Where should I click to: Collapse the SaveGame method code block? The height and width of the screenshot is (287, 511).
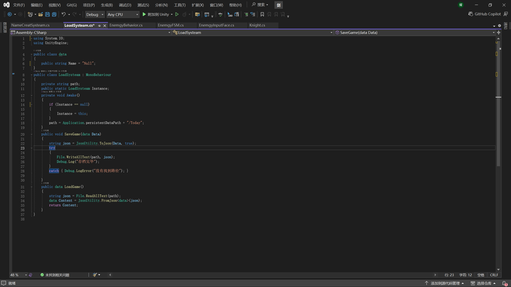[x=31, y=135]
